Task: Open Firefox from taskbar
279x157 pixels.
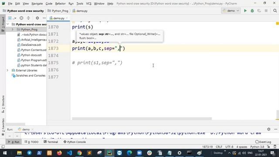Action: point(59,153)
